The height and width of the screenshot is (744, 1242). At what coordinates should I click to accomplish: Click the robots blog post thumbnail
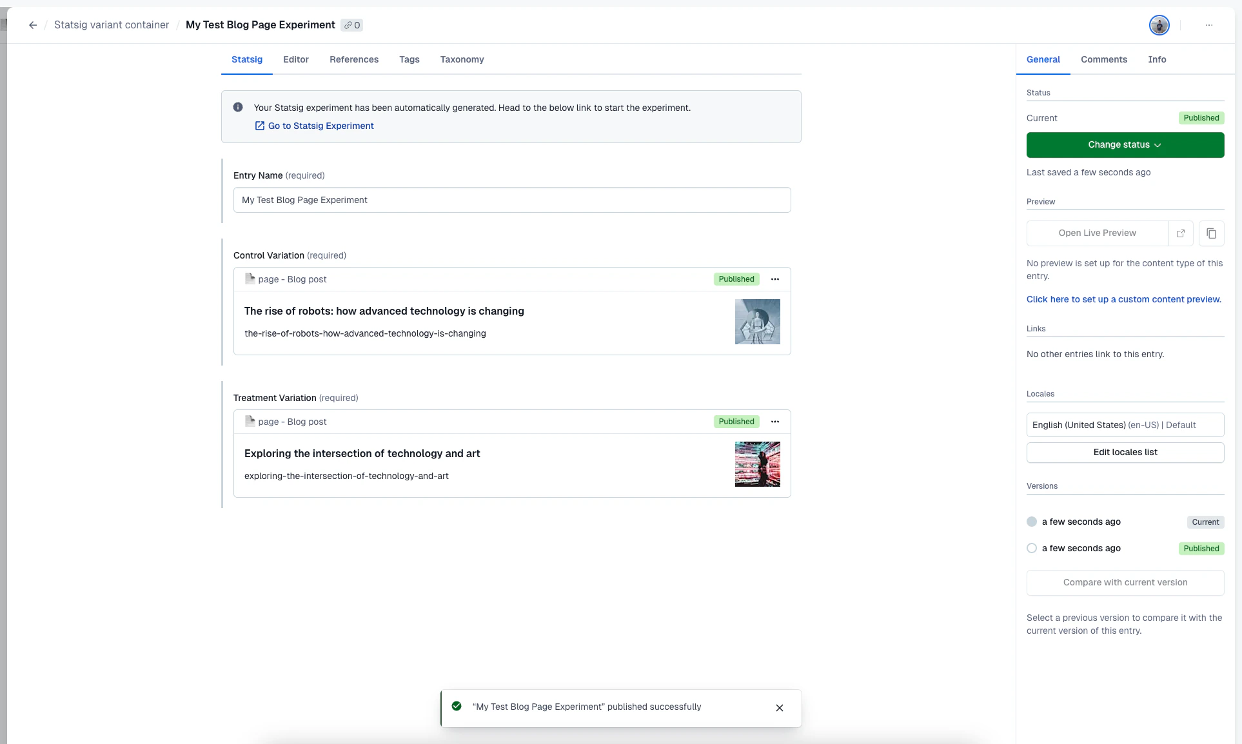pyautogui.click(x=757, y=321)
